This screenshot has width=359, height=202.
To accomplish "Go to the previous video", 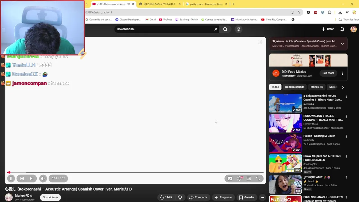I will click(22, 178).
